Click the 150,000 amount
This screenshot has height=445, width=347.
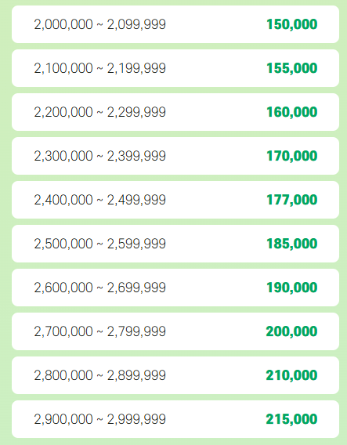click(x=291, y=24)
